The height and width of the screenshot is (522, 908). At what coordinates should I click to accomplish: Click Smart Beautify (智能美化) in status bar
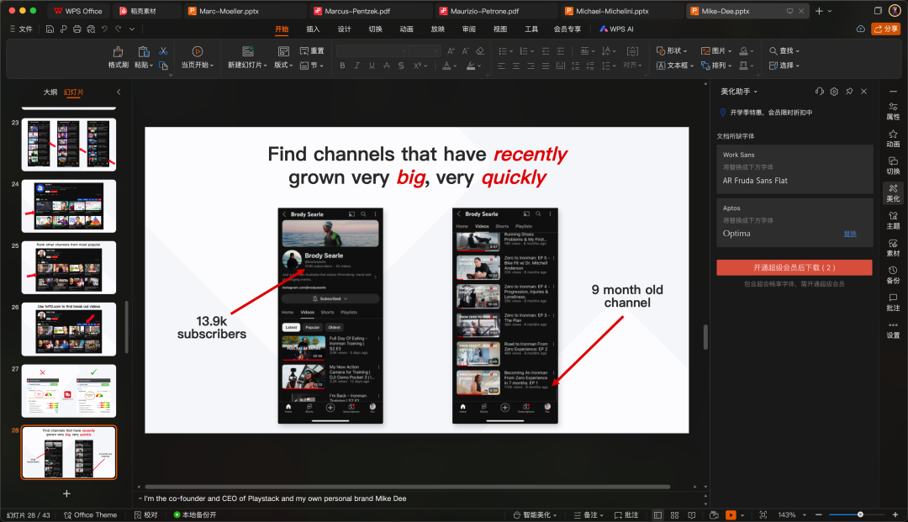point(535,515)
